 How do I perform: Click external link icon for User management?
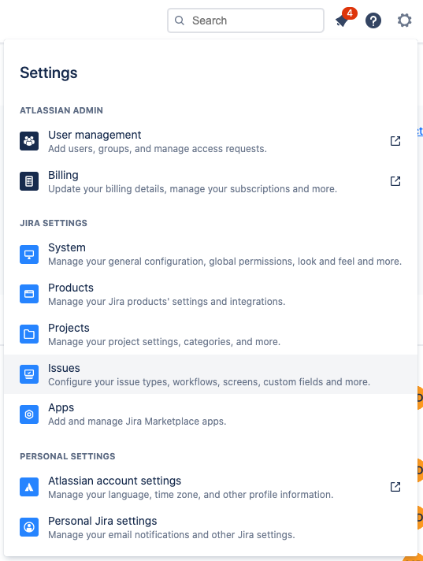(x=395, y=141)
